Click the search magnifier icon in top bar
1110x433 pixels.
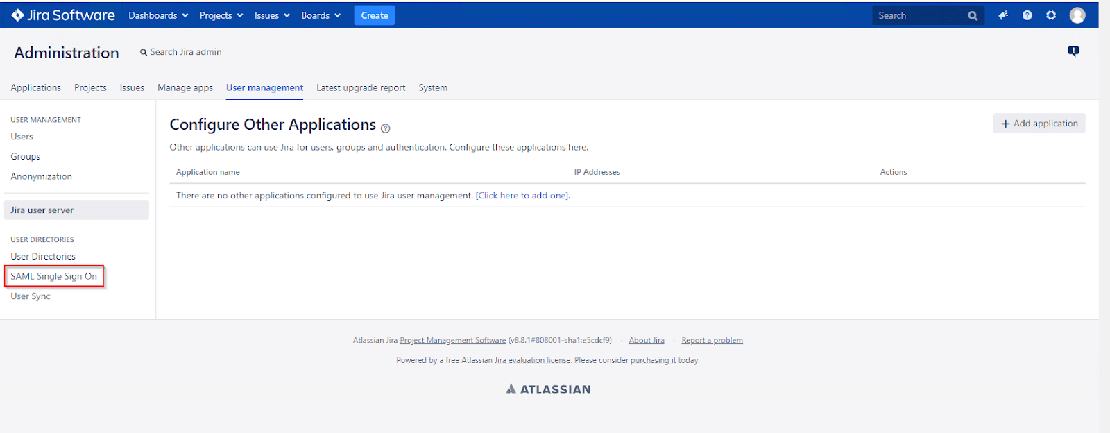pyautogui.click(x=973, y=16)
